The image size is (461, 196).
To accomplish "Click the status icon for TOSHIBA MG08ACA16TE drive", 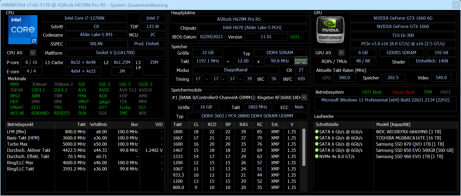I will click(x=317, y=138).
